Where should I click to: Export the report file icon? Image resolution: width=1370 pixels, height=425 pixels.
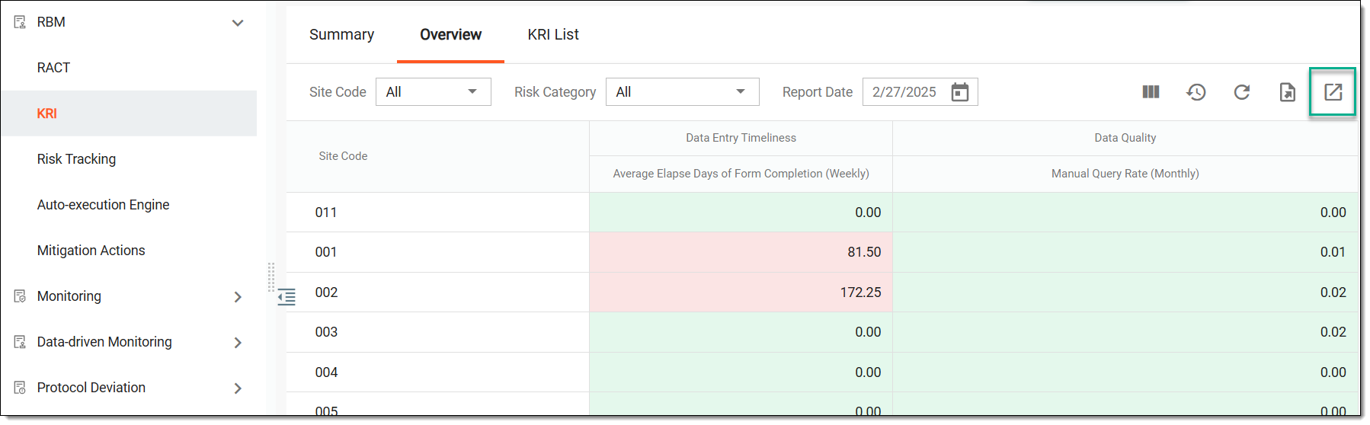pos(1287,92)
